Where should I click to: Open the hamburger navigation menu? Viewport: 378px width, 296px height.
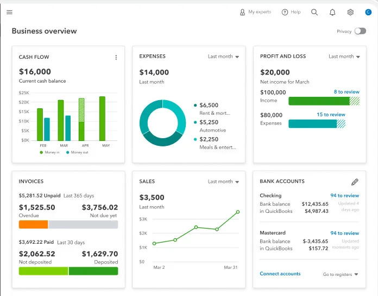(9, 12)
